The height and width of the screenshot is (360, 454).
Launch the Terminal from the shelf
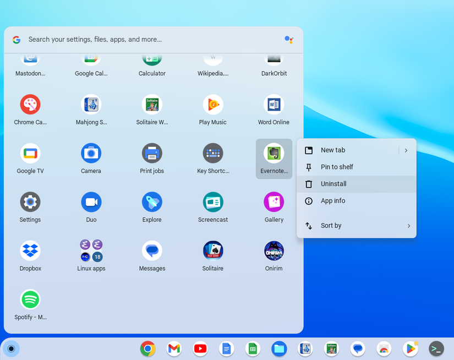point(436,348)
